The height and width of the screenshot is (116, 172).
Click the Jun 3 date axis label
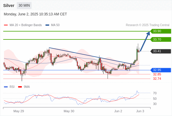click(x=140, y=111)
